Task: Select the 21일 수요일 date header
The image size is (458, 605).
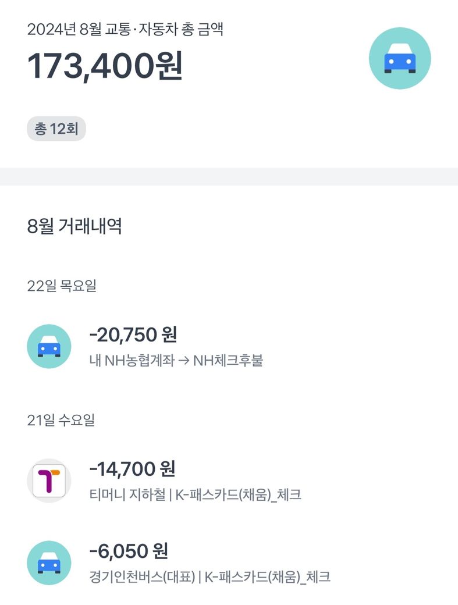Action: 61,421
